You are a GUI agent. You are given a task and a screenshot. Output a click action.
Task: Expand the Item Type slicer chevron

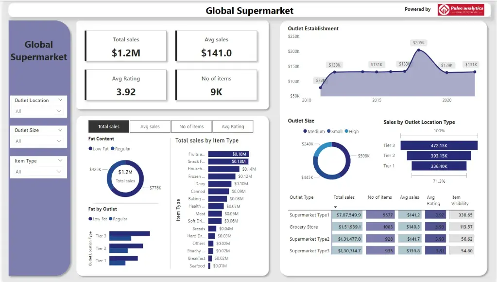[x=60, y=160]
